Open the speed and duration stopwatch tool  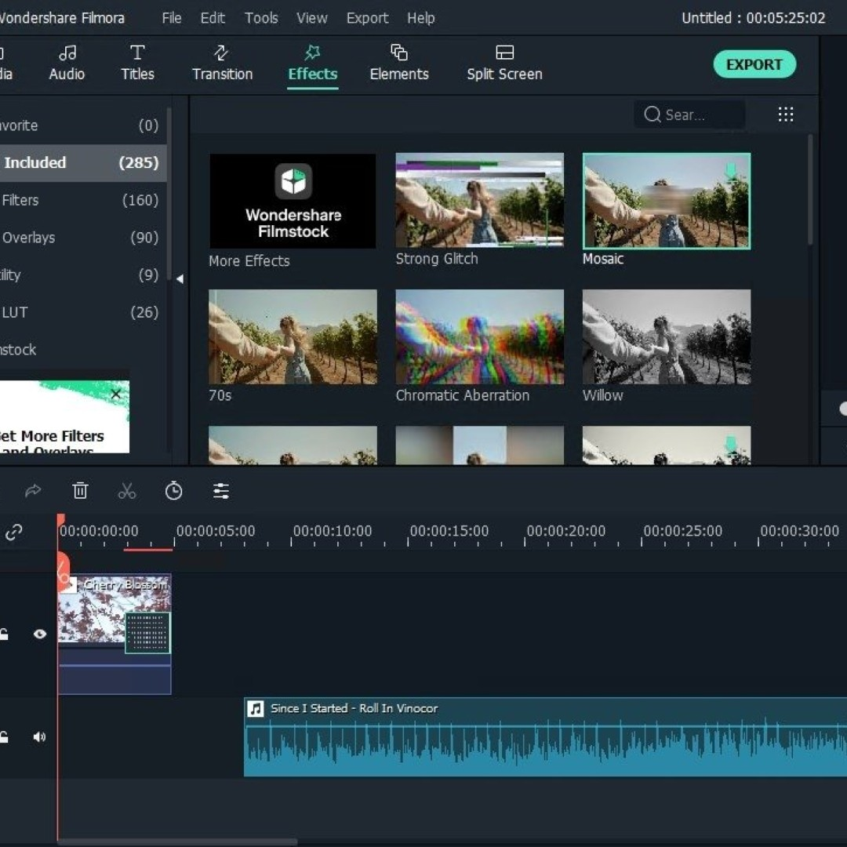tap(173, 491)
